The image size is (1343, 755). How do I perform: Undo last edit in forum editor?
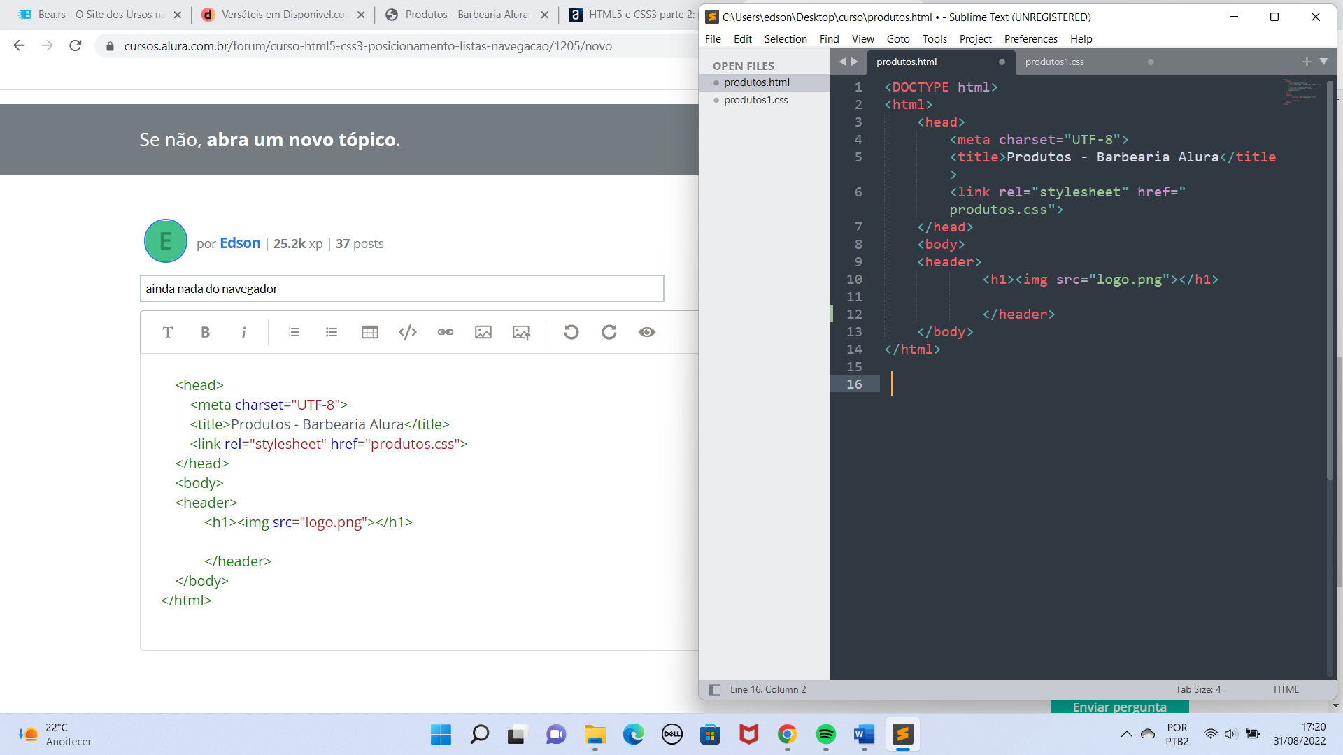point(571,332)
